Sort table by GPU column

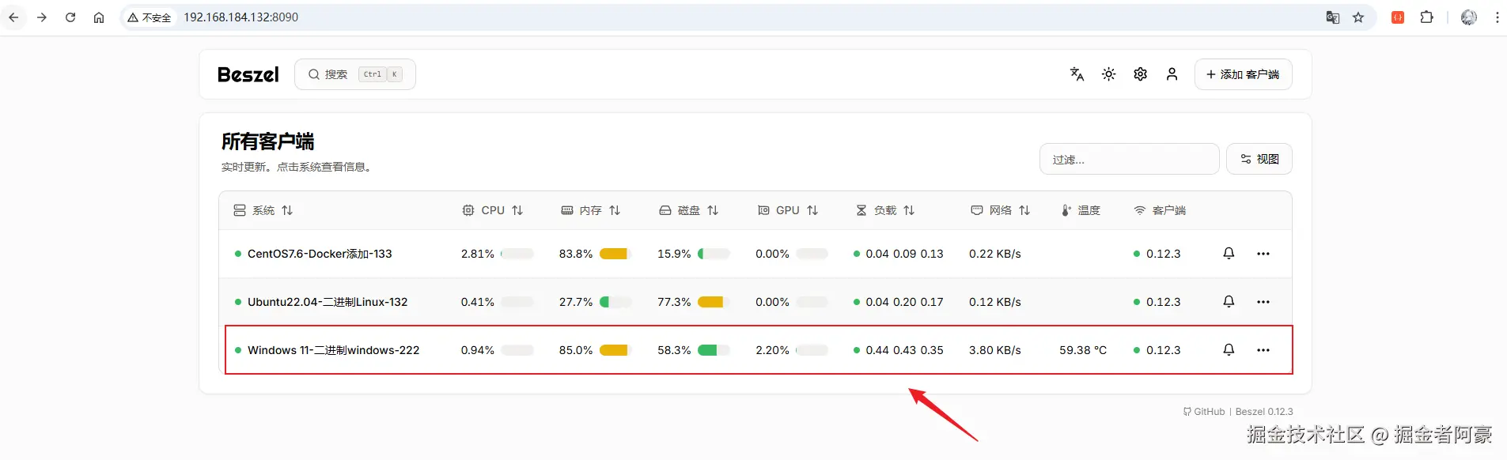(787, 210)
